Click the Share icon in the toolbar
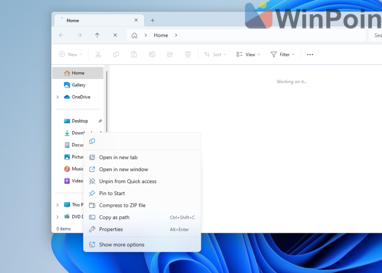 [x=170, y=55]
